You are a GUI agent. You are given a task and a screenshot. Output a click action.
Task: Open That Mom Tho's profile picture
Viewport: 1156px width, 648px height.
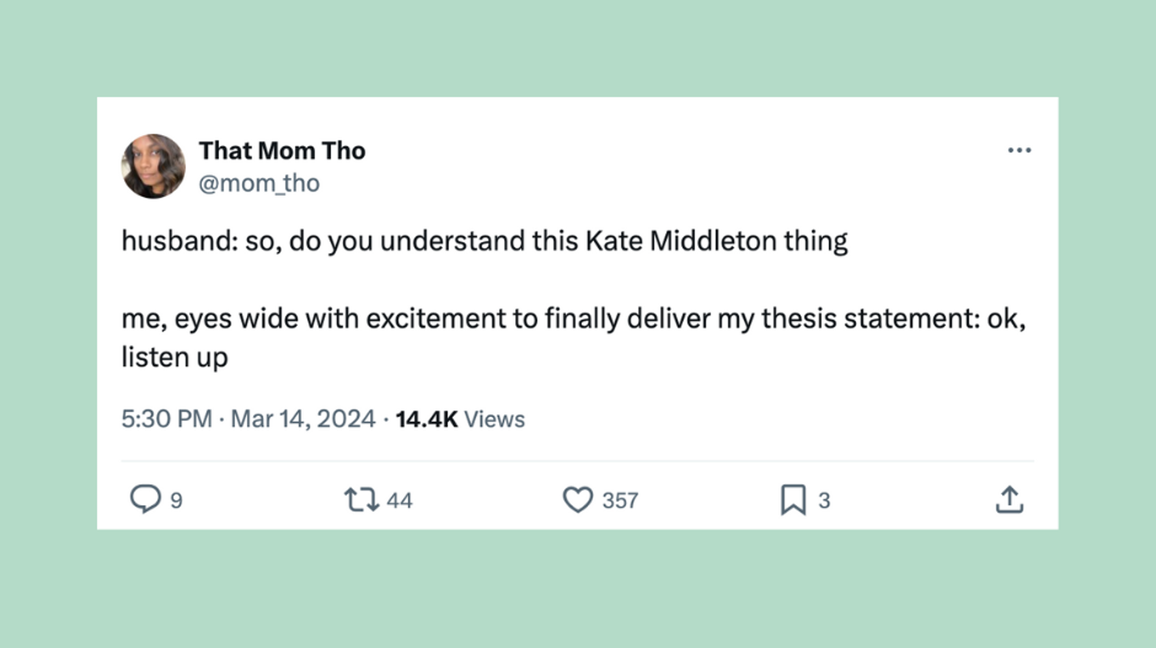coord(153,166)
